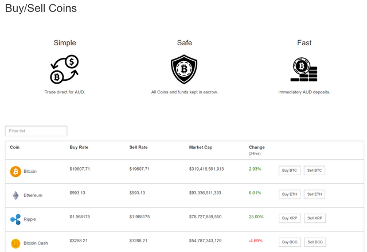The height and width of the screenshot is (252, 367).
Task: Click the Buy Rate column header
Action: click(79, 148)
